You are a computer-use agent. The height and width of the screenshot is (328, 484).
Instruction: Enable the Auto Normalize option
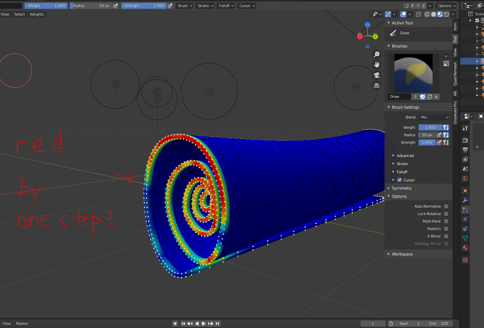pos(447,206)
